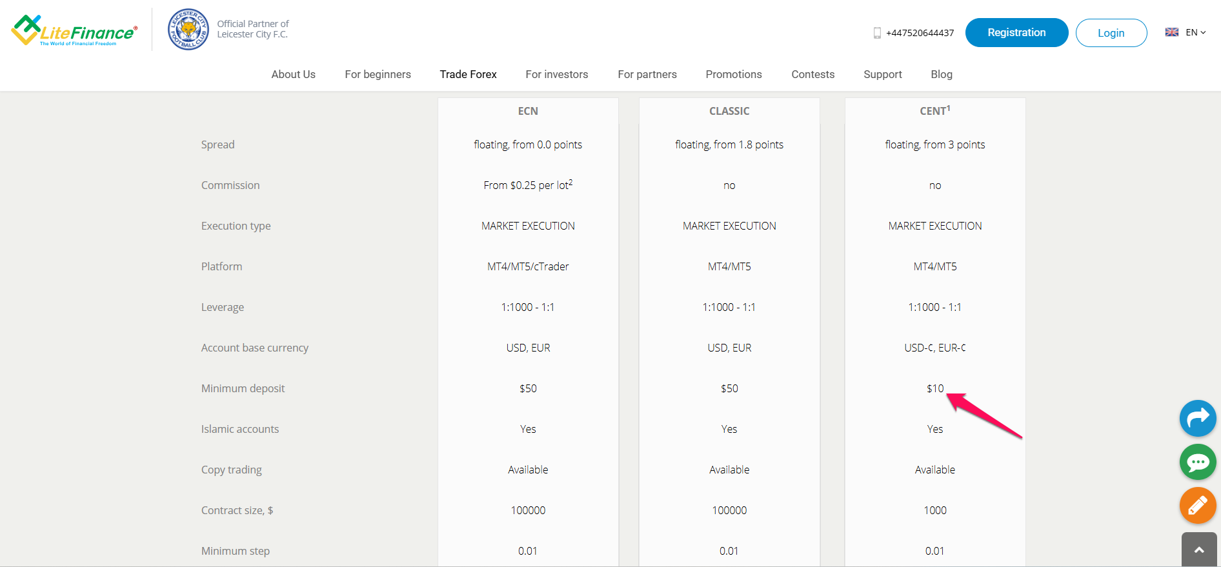
Task: Click the Minimum deposit row label
Action: tap(243, 389)
